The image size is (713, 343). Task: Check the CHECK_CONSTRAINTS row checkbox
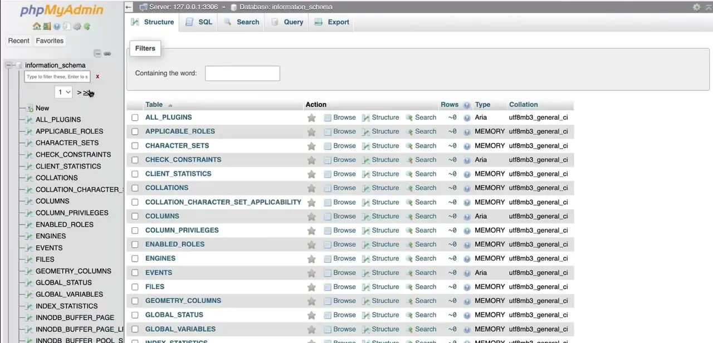point(135,160)
